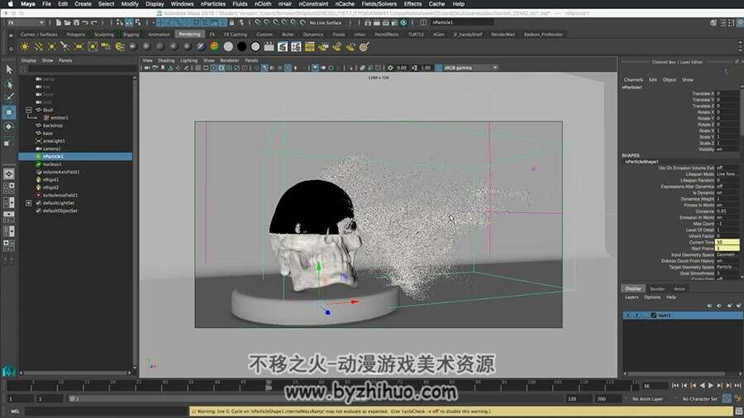This screenshot has height=418, width=744.
Task: Click the point light shelf icon
Action: click(52, 46)
